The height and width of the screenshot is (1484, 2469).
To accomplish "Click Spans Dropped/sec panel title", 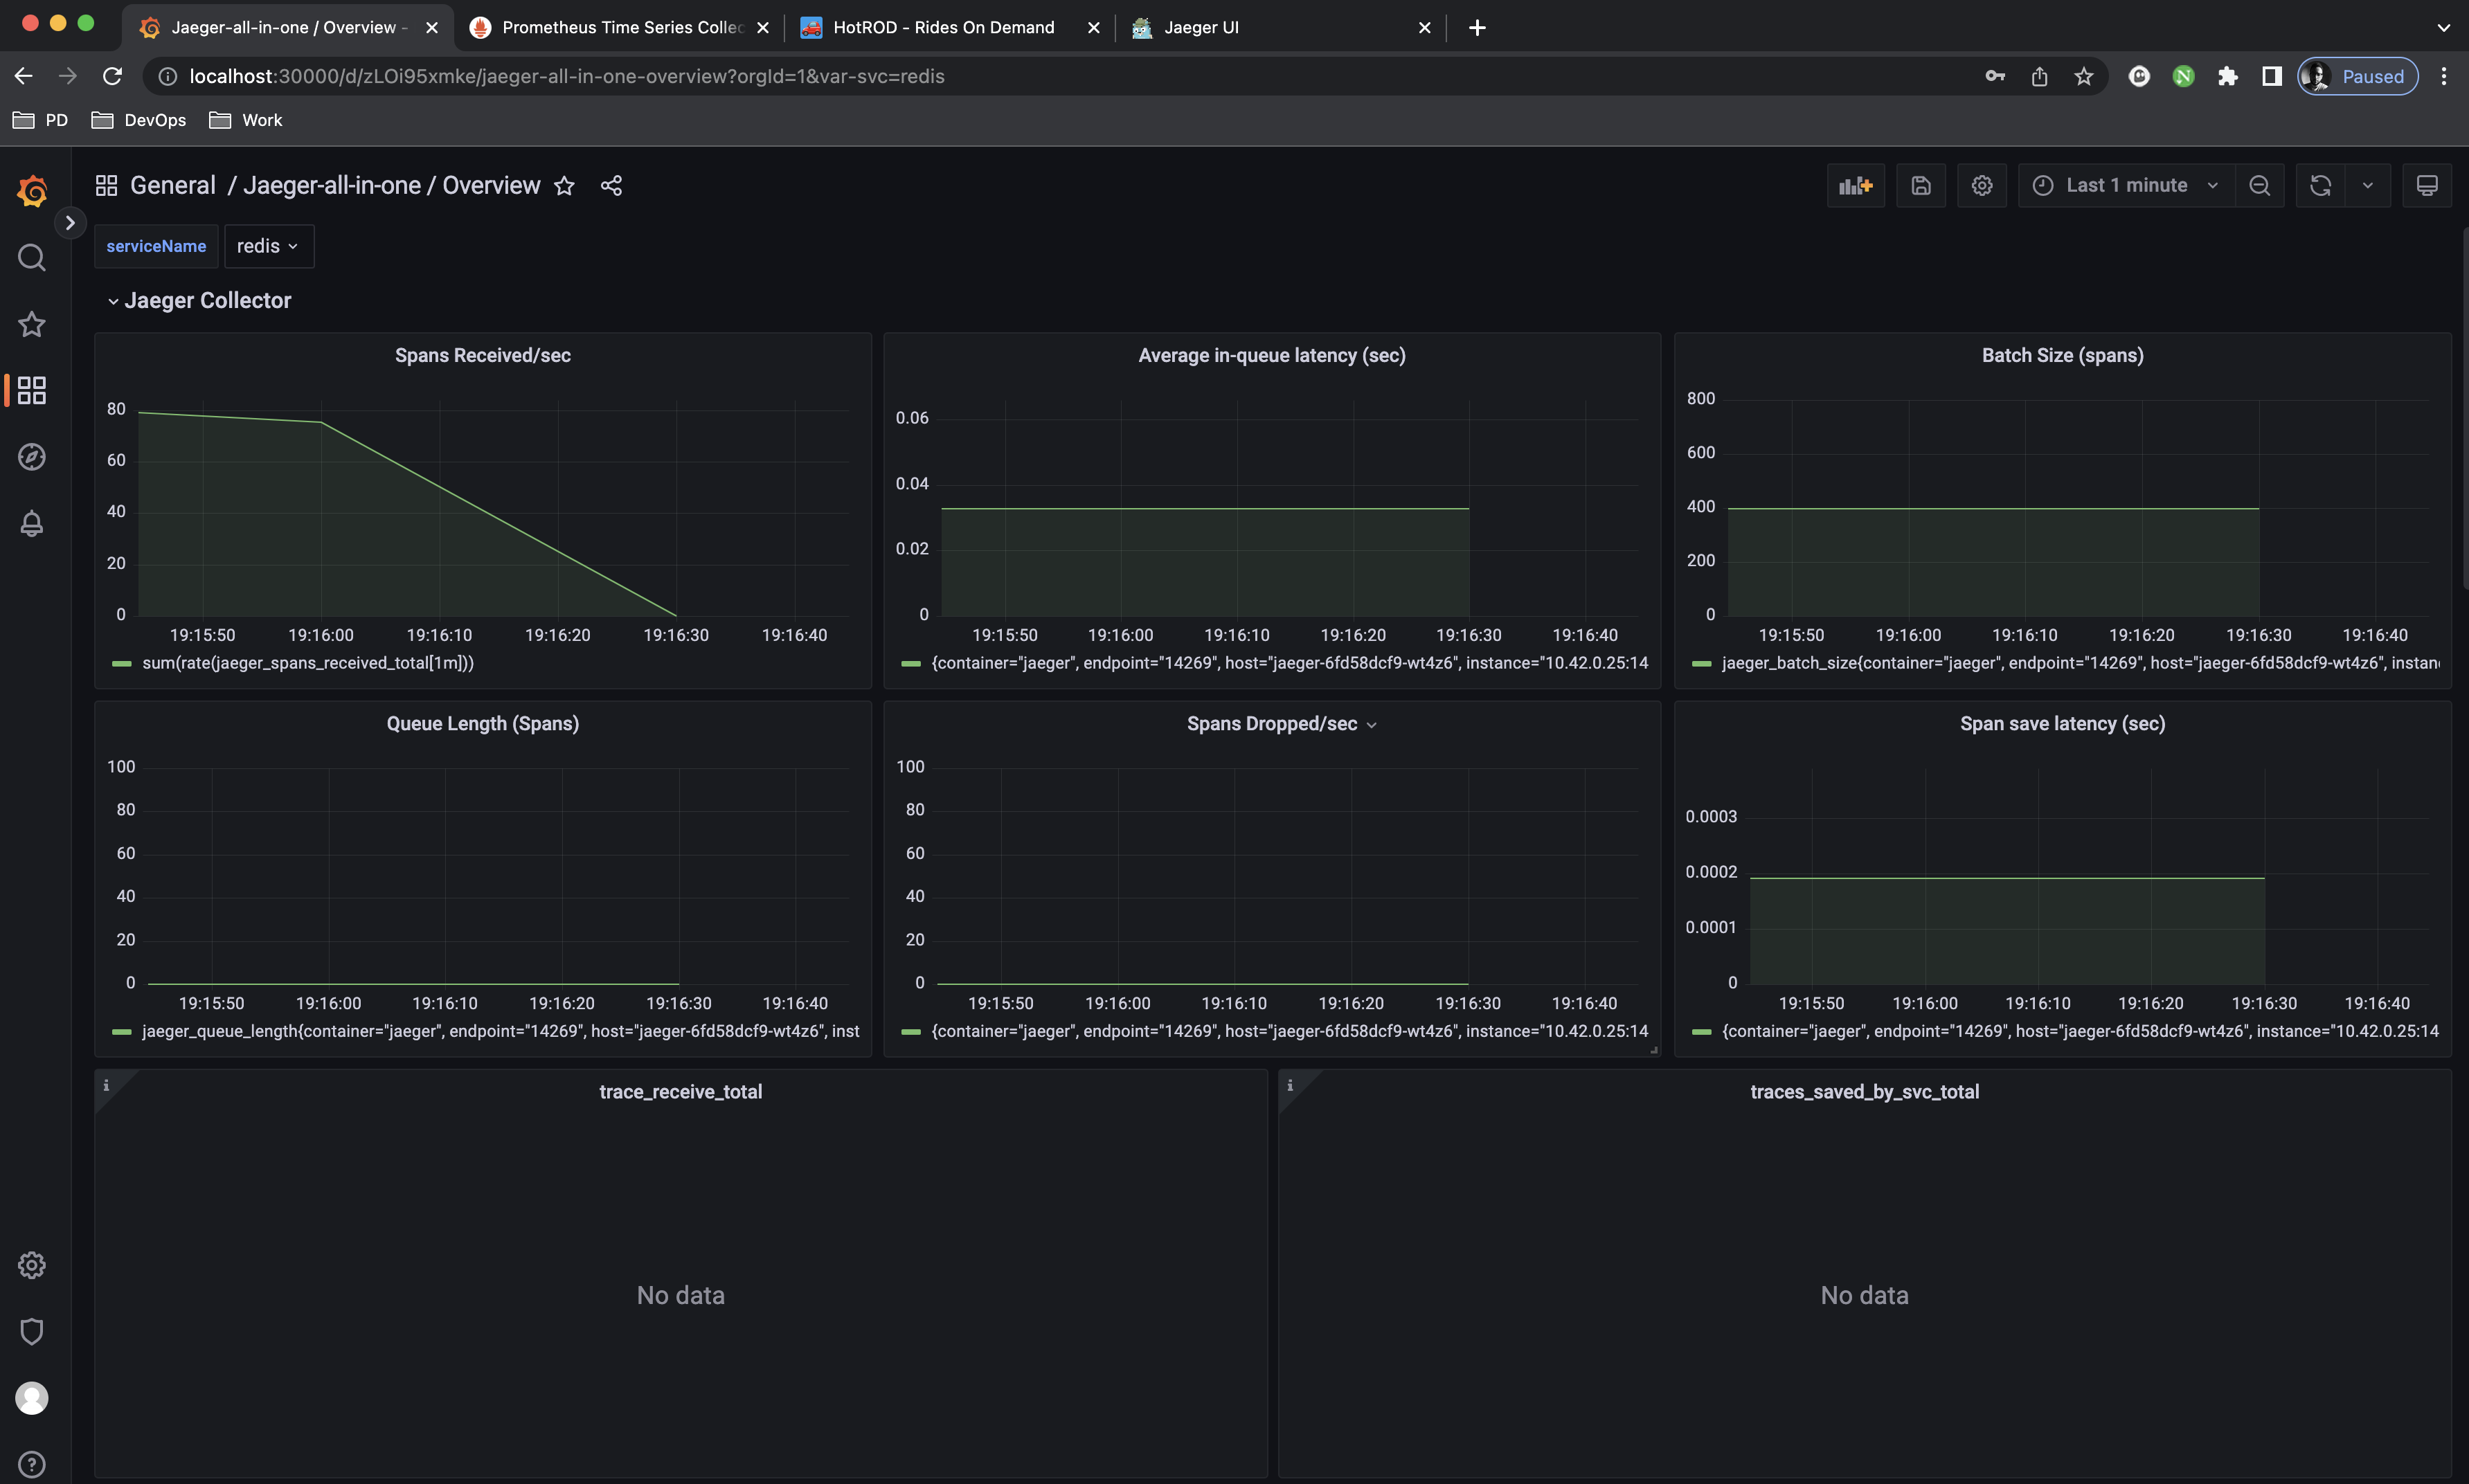I will point(1271,724).
